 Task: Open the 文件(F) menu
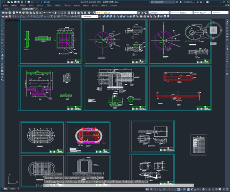click(5, 5)
